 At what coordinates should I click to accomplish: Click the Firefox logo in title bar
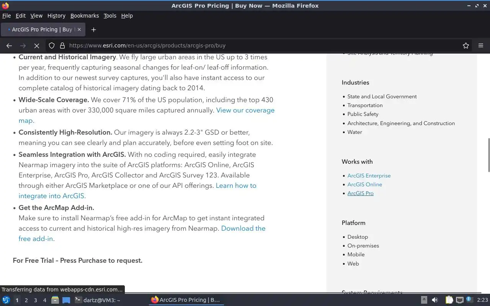coord(5,5)
